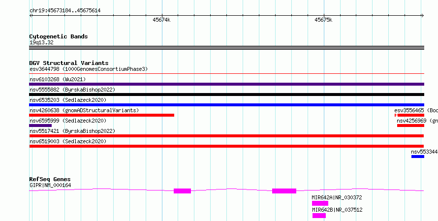Click the thin red esv3644798 variant line

[226, 74]
